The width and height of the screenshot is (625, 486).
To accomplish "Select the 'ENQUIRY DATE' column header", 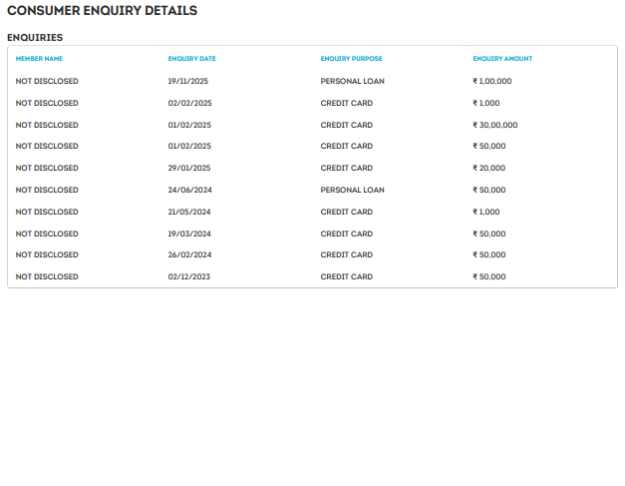I will (191, 59).
